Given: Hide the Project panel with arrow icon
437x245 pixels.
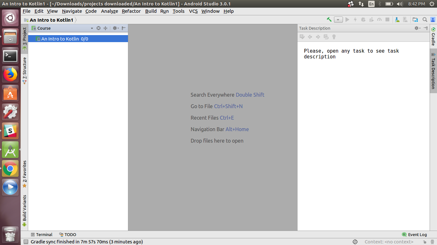Looking at the screenshot, I should [123, 28].
